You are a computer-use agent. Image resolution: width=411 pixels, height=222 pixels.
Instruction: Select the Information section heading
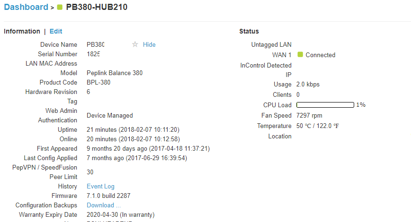point(22,31)
